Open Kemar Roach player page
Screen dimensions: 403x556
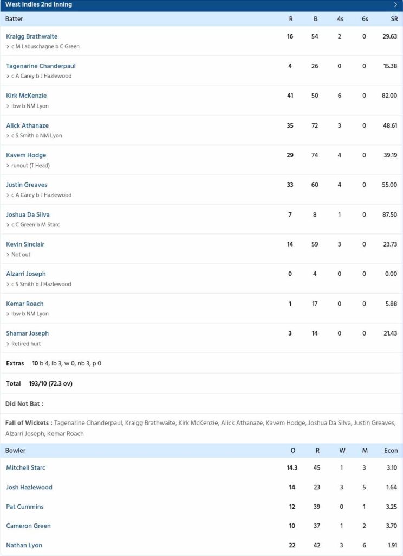click(x=25, y=304)
